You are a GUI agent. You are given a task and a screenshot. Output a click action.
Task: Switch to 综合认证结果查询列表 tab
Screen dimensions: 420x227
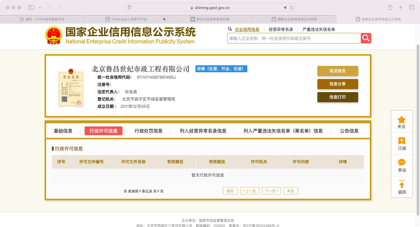click(x=210, y=19)
